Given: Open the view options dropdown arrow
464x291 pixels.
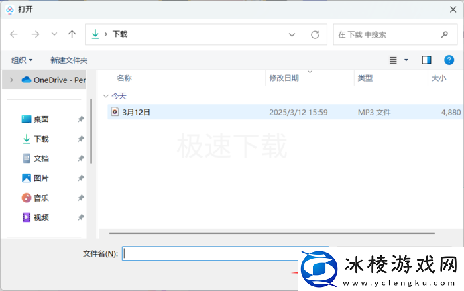Looking at the screenshot, I should click(406, 60).
